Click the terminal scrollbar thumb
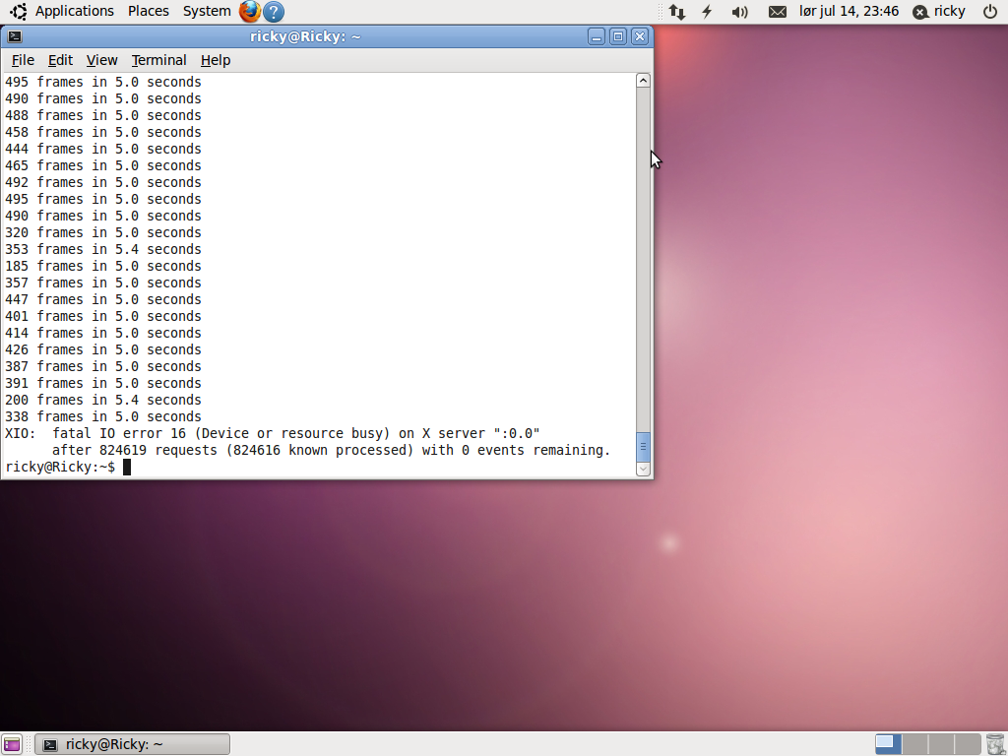 pyautogui.click(x=643, y=447)
